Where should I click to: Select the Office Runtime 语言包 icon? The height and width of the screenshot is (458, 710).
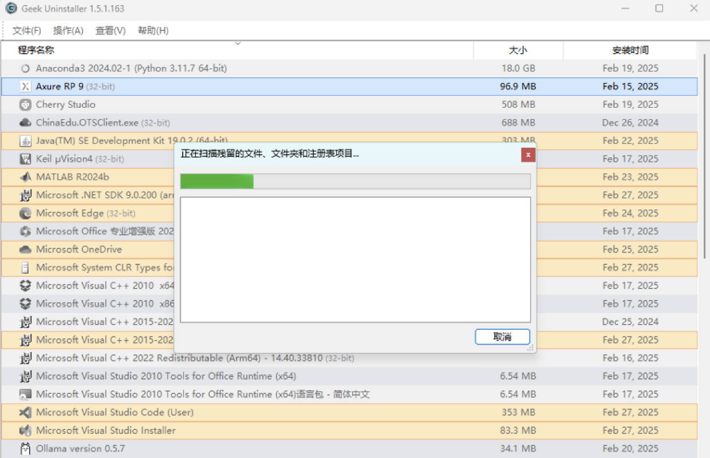click(x=25, y=394)
